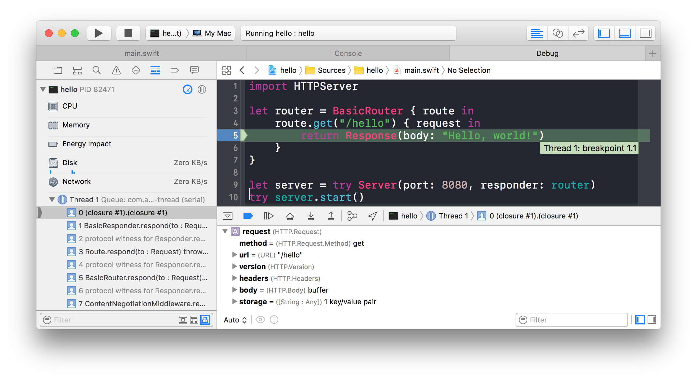The height and width of the screenshot is (381, 697).
Task: Expand the url variable disclosure triangle
Action: [234, 255]
